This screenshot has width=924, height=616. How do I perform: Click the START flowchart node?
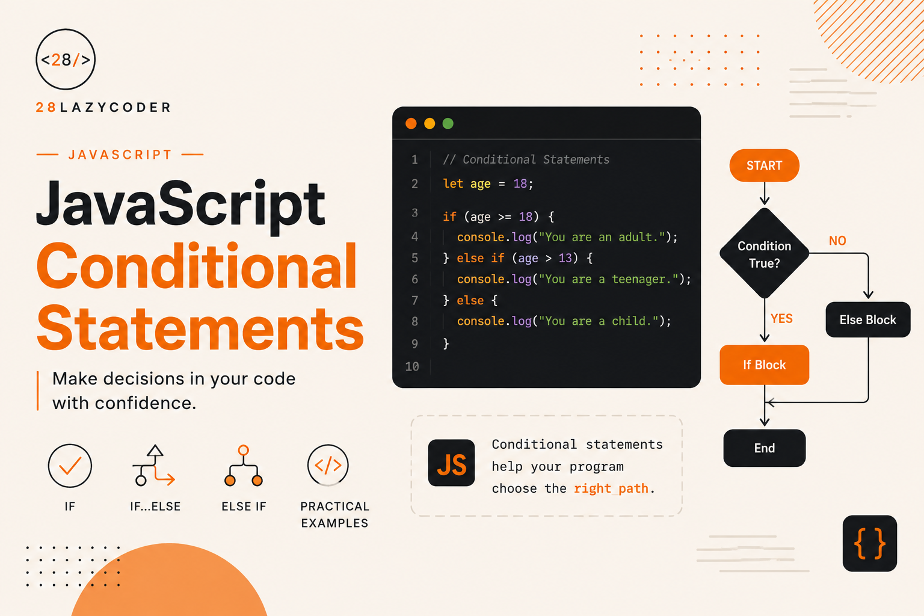(765, 165)
